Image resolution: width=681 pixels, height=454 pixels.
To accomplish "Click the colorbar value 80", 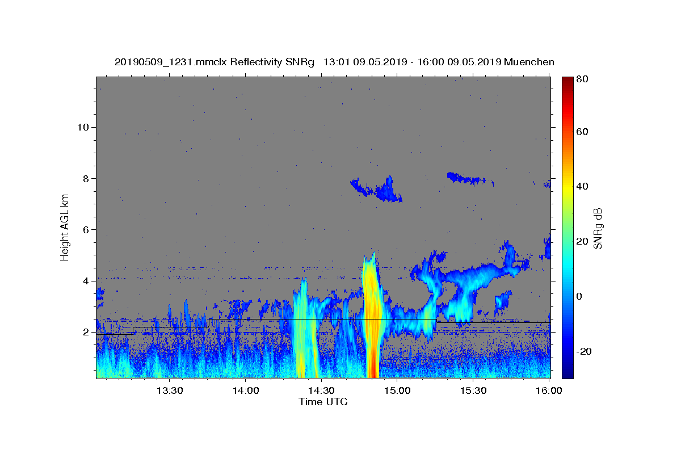I will coord(583,79).
